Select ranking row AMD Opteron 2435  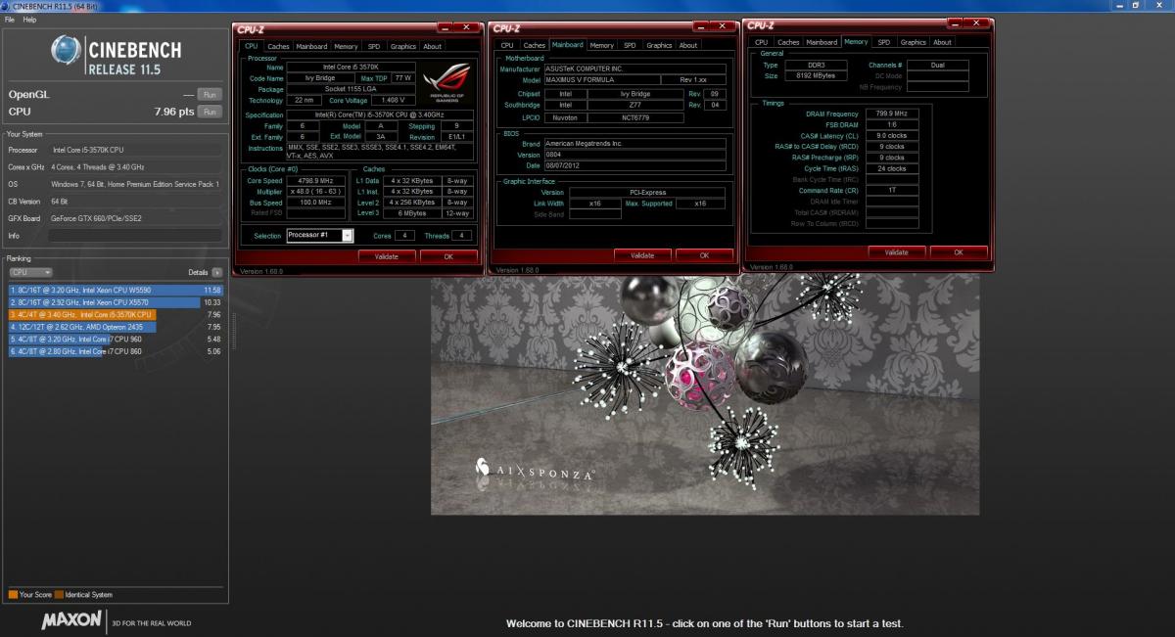pyautogui.click(x=116, y=327)
